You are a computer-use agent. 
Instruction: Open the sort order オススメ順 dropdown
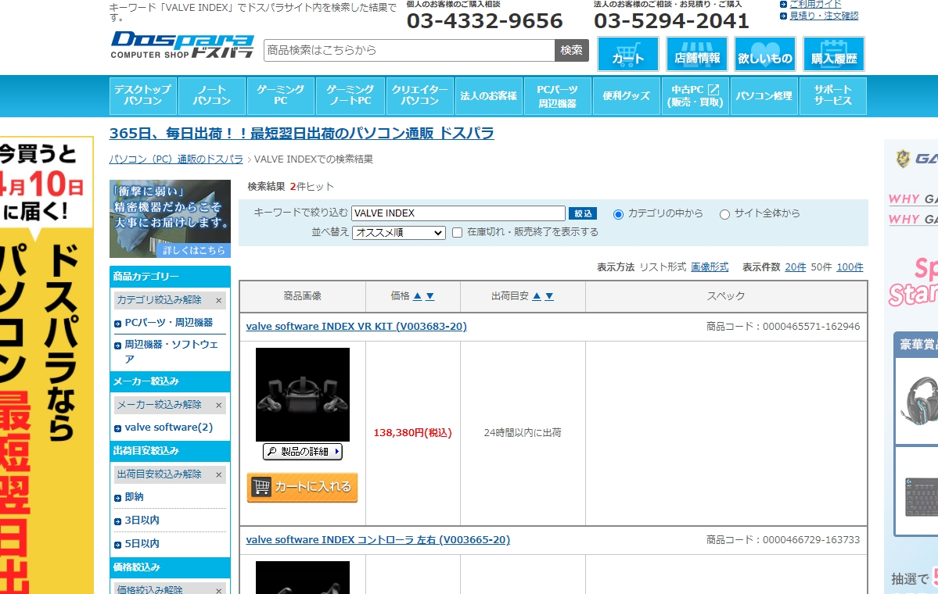click(x=399, y=232)
